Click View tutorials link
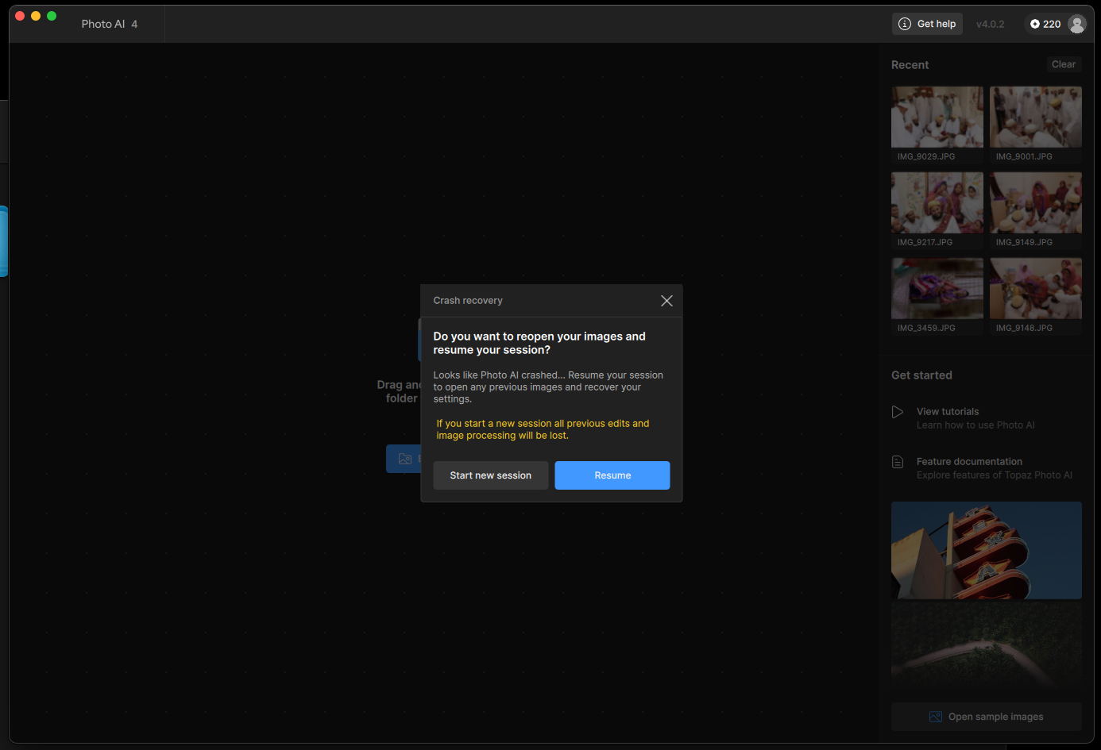Image resolution: width=1101 pixels, height=750 pixels. click(948, 412)
